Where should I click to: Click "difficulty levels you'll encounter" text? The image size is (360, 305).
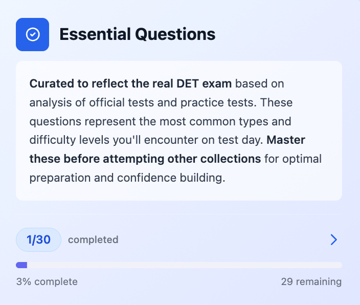point(107,140)
